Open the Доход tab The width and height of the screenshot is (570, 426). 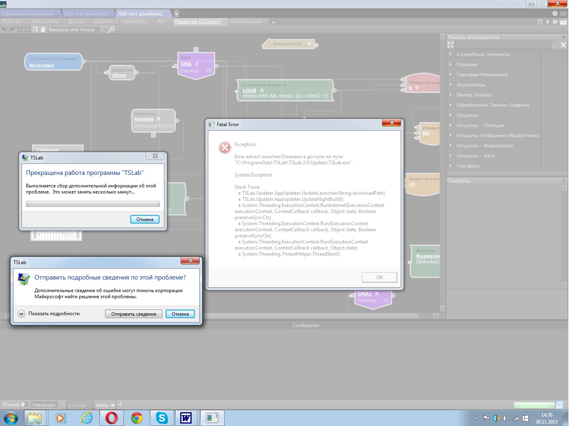(x=76, y=22)
